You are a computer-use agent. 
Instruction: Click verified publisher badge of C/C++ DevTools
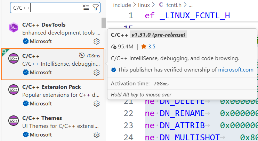[x=26, y=41]
